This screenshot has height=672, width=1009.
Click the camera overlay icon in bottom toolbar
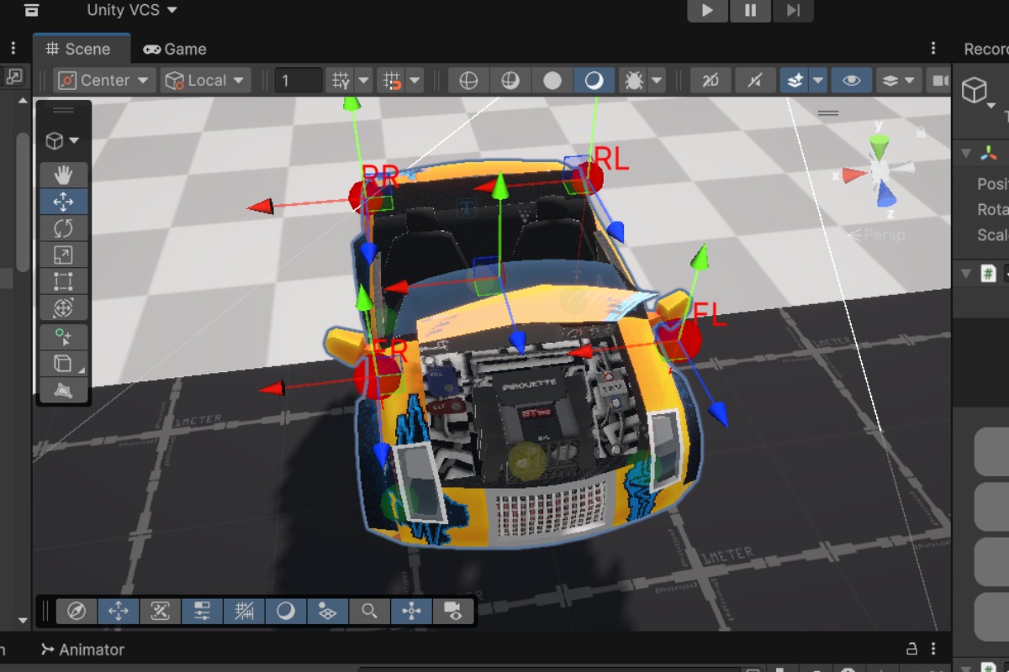[453, 611]
